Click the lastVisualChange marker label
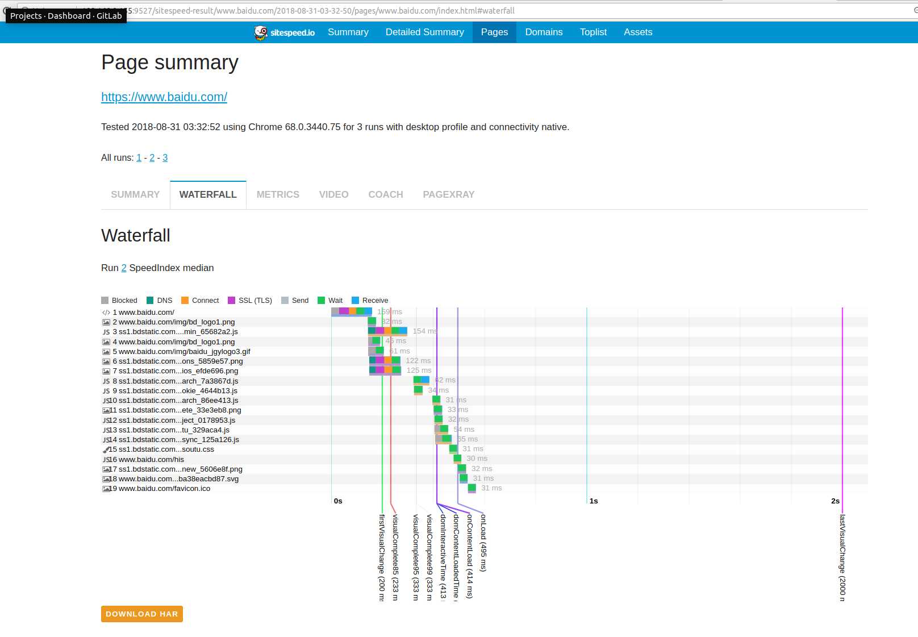 point(842,557)
